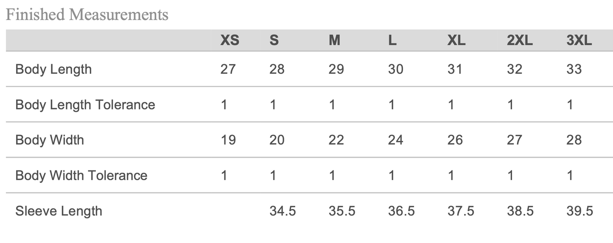Screen dimensions: 613x243
Task: Click Body Length value 30 for size L
Action: (395, 69)
